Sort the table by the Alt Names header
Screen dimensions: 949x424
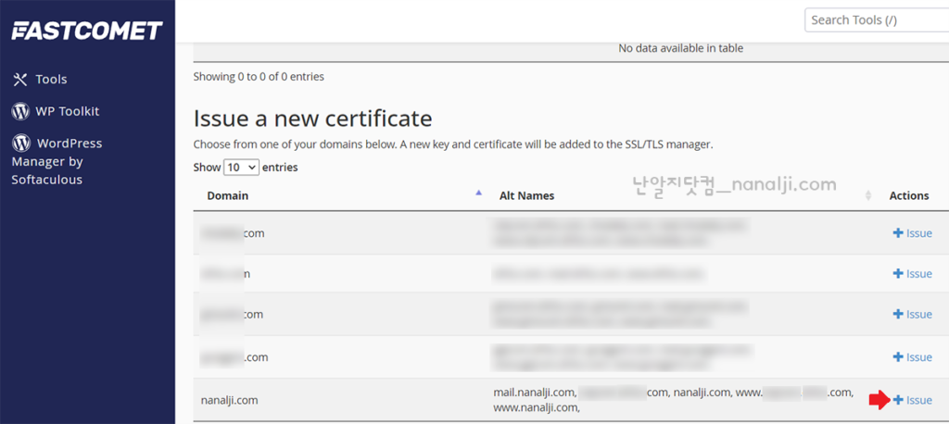coord(526,195)
